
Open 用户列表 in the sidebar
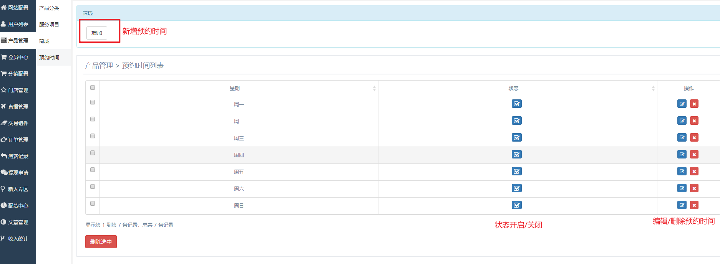pos(18,24)
